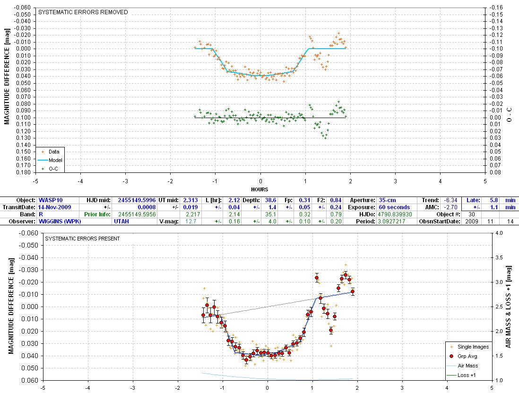The image size is (519, 393).
Task: Select the depth uncertainty value 1.4
Action: [272, 207]
